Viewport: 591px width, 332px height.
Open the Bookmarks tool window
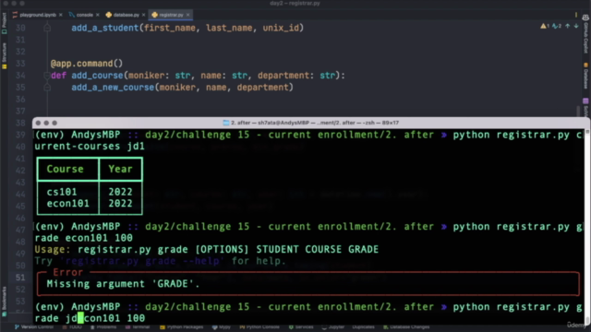pyautogui.click(x=4, y=302)
